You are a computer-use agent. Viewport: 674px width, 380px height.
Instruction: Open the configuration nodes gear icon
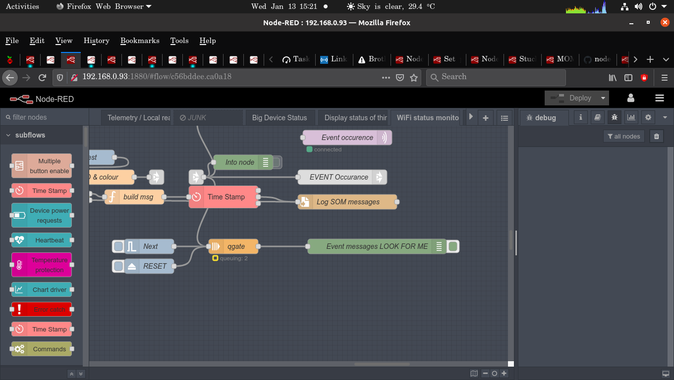(648, 117)
